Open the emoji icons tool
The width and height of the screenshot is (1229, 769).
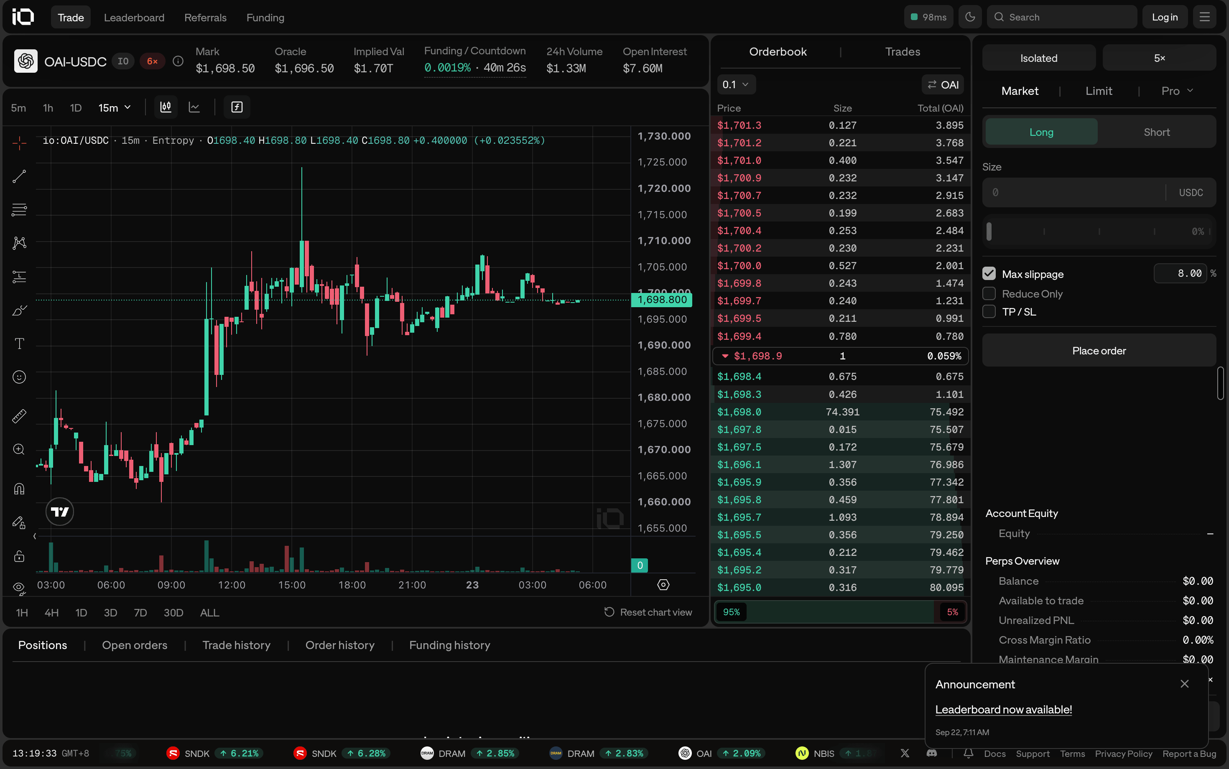(x=19, y=377)
